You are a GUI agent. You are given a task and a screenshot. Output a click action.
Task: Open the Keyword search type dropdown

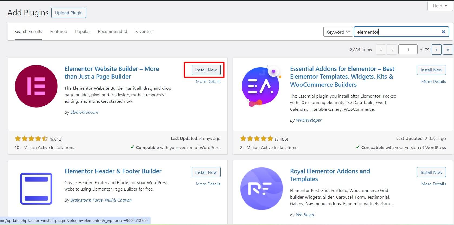(338, 32)
